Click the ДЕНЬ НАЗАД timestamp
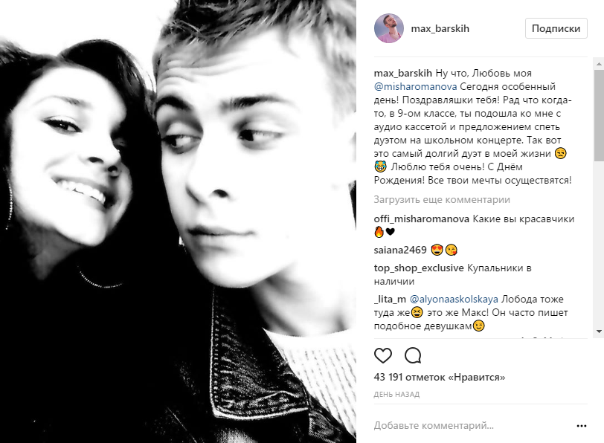 click(396, 394)
